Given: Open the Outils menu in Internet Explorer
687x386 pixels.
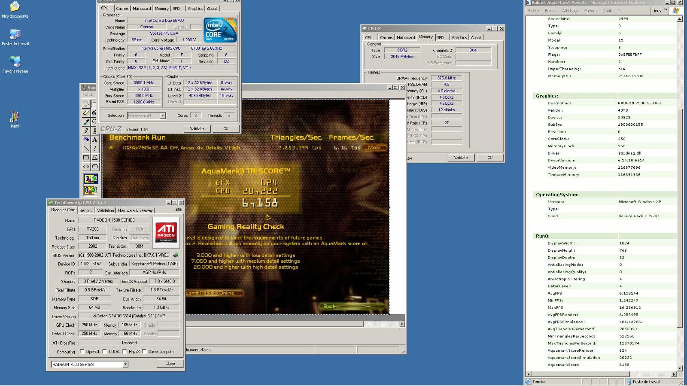Looking at the screenshot, I should pyautogui.click(x=607, y=11).
